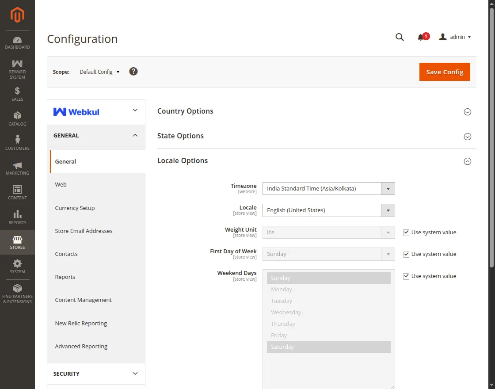Select the Reports config tab
This screenshot has width=495, height=389.
[x=96, y=277]
